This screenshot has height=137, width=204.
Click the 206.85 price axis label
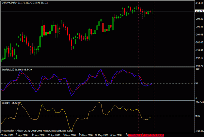(x=199, y=27)
